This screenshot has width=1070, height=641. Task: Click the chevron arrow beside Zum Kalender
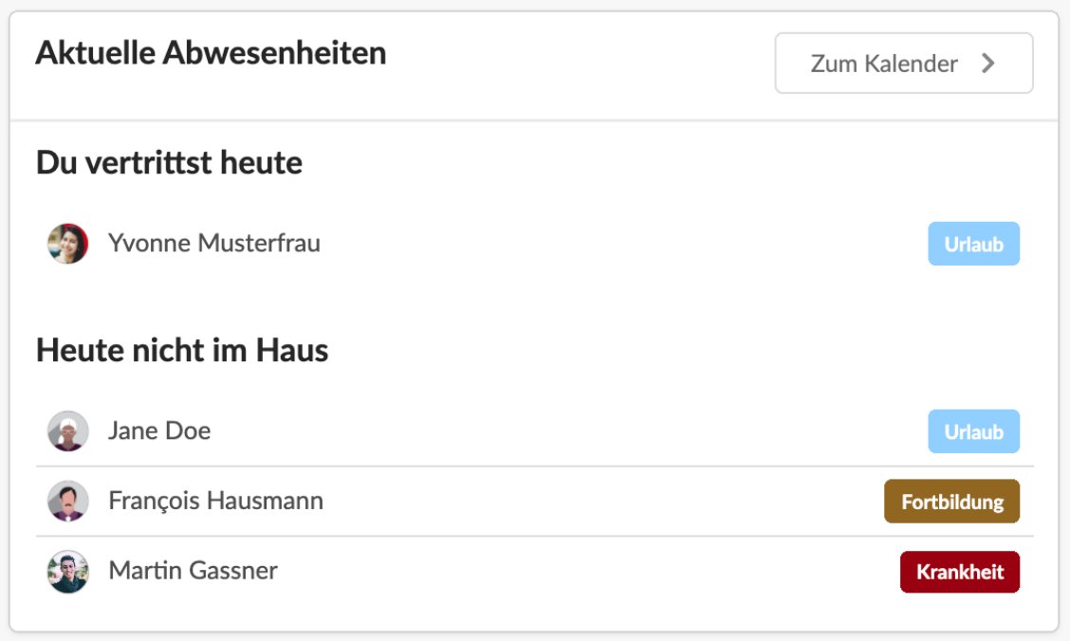(988, 64)
